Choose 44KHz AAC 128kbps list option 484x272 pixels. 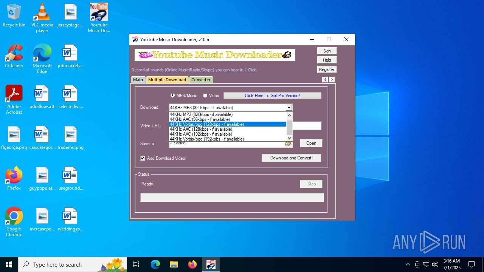228,129
